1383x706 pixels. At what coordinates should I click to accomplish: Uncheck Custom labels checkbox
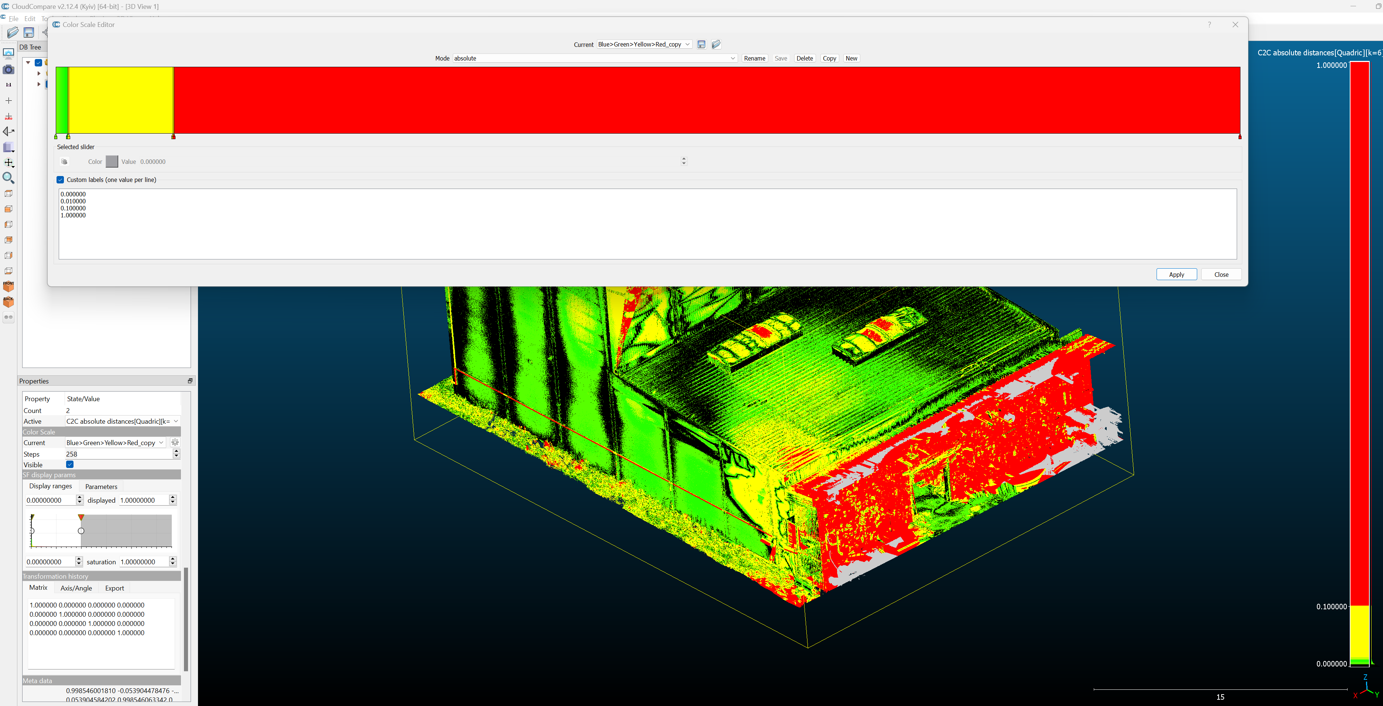(61, 180)
